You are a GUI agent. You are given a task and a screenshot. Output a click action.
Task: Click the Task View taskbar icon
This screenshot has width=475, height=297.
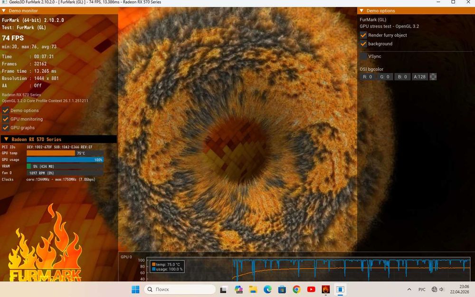coord(224,289)
